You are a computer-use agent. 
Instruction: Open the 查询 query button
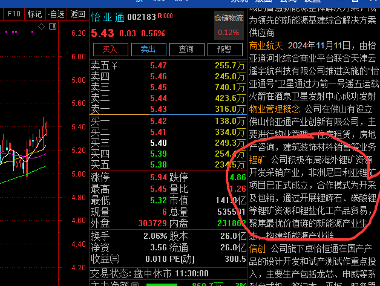click(186, 50)
